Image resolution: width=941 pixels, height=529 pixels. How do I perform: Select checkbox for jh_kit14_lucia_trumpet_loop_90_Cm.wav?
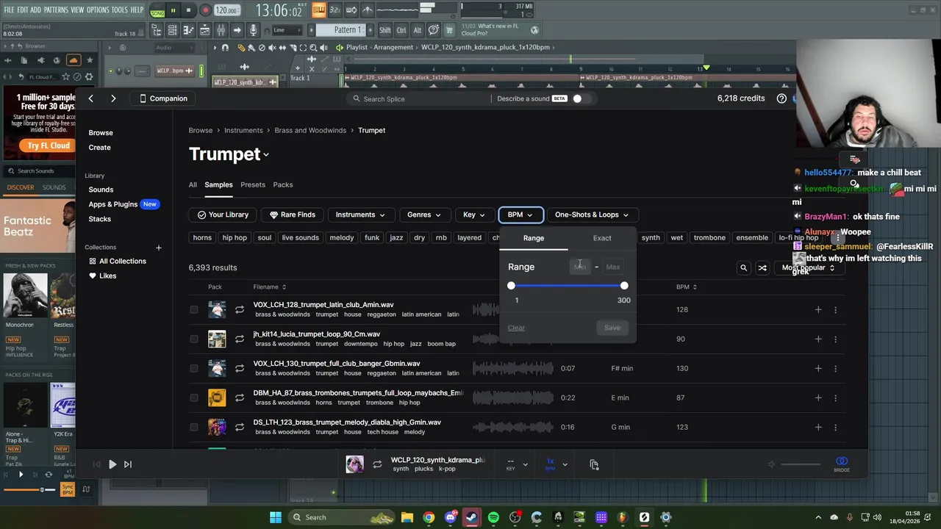point(194,339)
